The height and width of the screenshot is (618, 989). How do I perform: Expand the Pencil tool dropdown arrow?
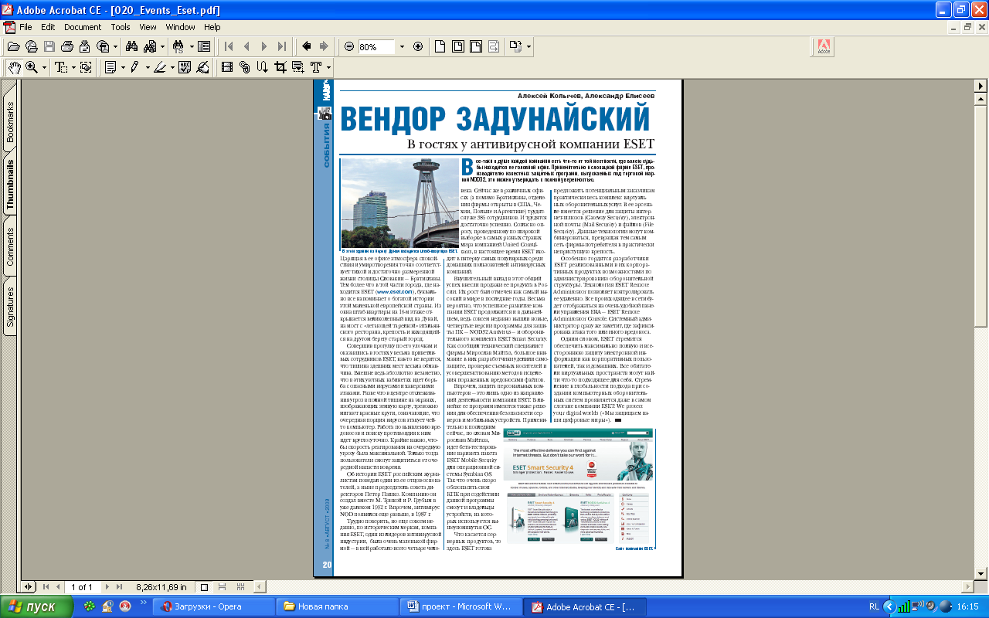tap(146, 67)
